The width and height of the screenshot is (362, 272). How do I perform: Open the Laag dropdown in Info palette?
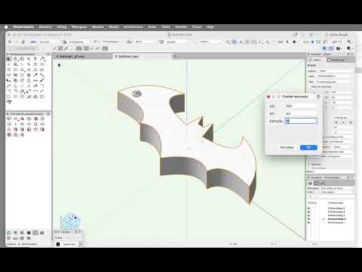pos(336,76)
